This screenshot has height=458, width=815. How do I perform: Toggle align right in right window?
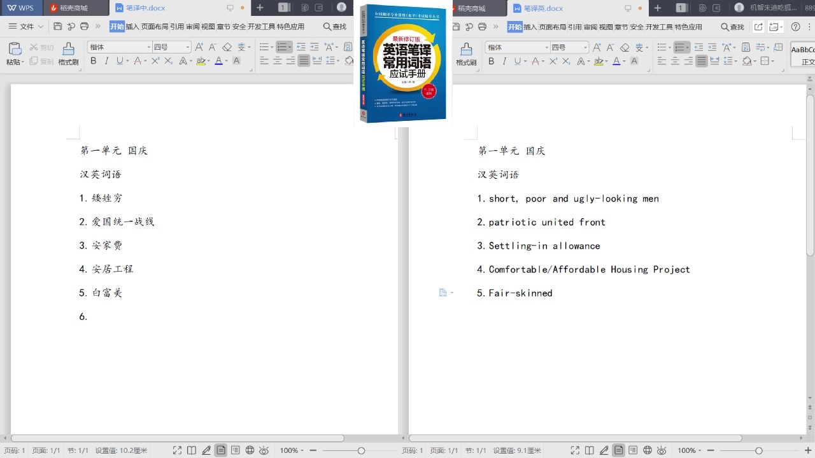tap(688, 61)
